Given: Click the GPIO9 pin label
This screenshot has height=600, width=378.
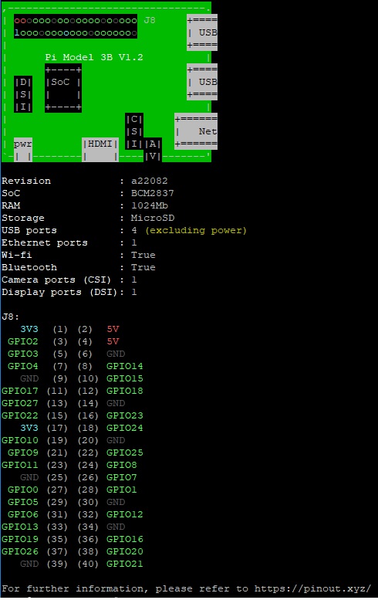Looking at the screenshot, I should pyautogui.click(x=23, y=453).
